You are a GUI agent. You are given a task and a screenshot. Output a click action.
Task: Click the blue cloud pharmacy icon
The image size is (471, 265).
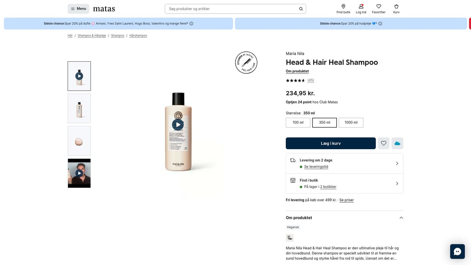pos(397,143)
